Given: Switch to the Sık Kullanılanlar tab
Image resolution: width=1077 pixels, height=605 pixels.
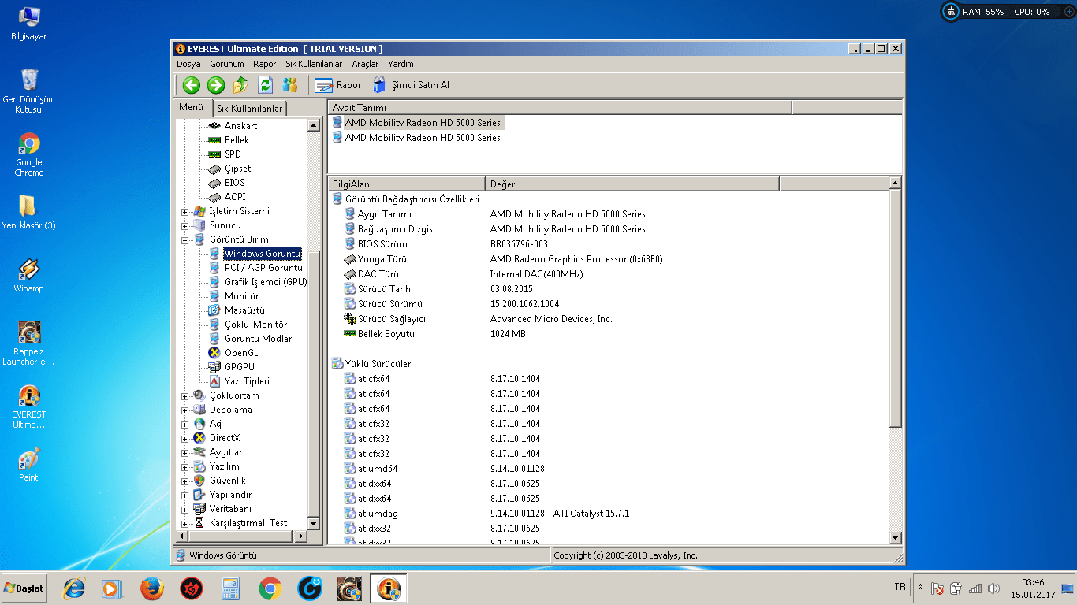Looking at the screenshot, I should tap(249, 109).
